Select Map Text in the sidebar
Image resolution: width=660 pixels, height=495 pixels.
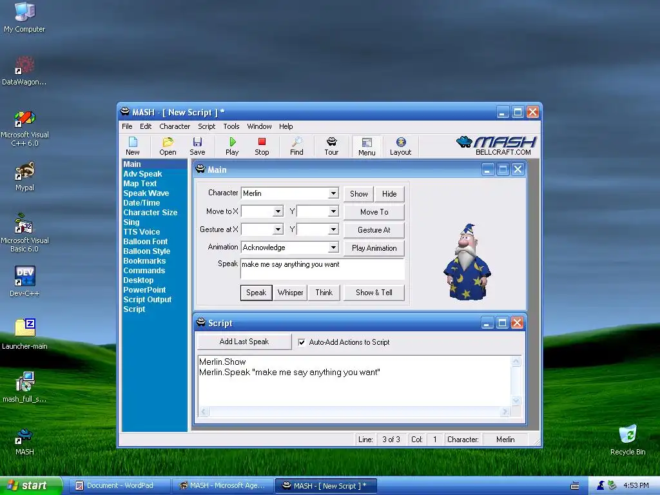tap(140, 184)
